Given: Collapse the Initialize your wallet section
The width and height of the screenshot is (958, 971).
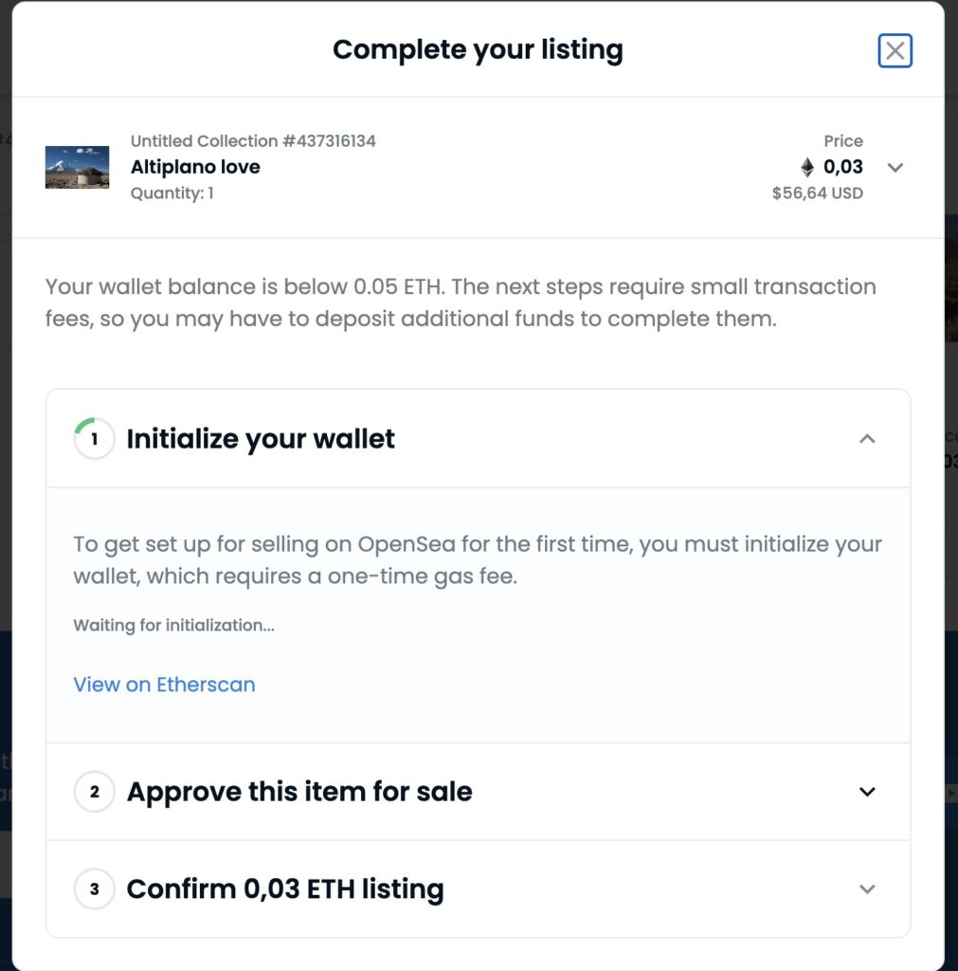Looking at the screenshot, I should point(867,439).
